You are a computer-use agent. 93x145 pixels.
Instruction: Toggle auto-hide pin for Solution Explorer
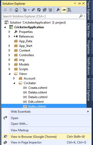coord(79,4)
